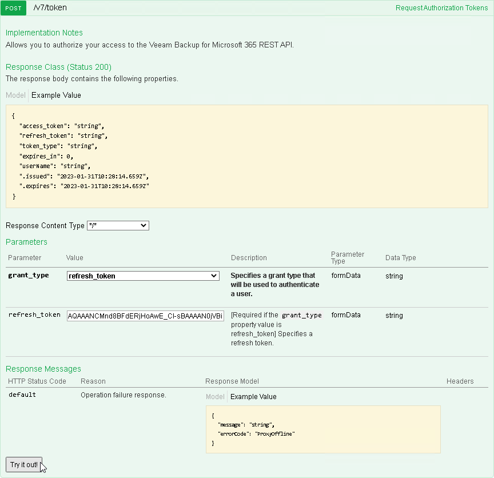Image resolution: width=494 pixels, height=478 pixels.
Task: Click the Request Authorization Tokens link
Action: coord(441,8)
